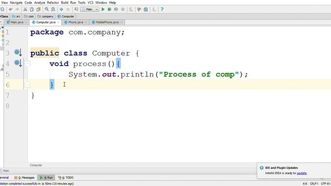
Task: Open the Messages tool window tab
Action: pyautogui.click(x=24, y=178)
